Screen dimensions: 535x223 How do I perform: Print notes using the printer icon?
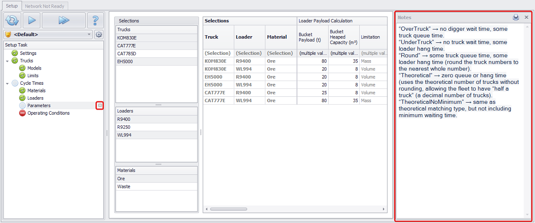(x=516, y=17)
